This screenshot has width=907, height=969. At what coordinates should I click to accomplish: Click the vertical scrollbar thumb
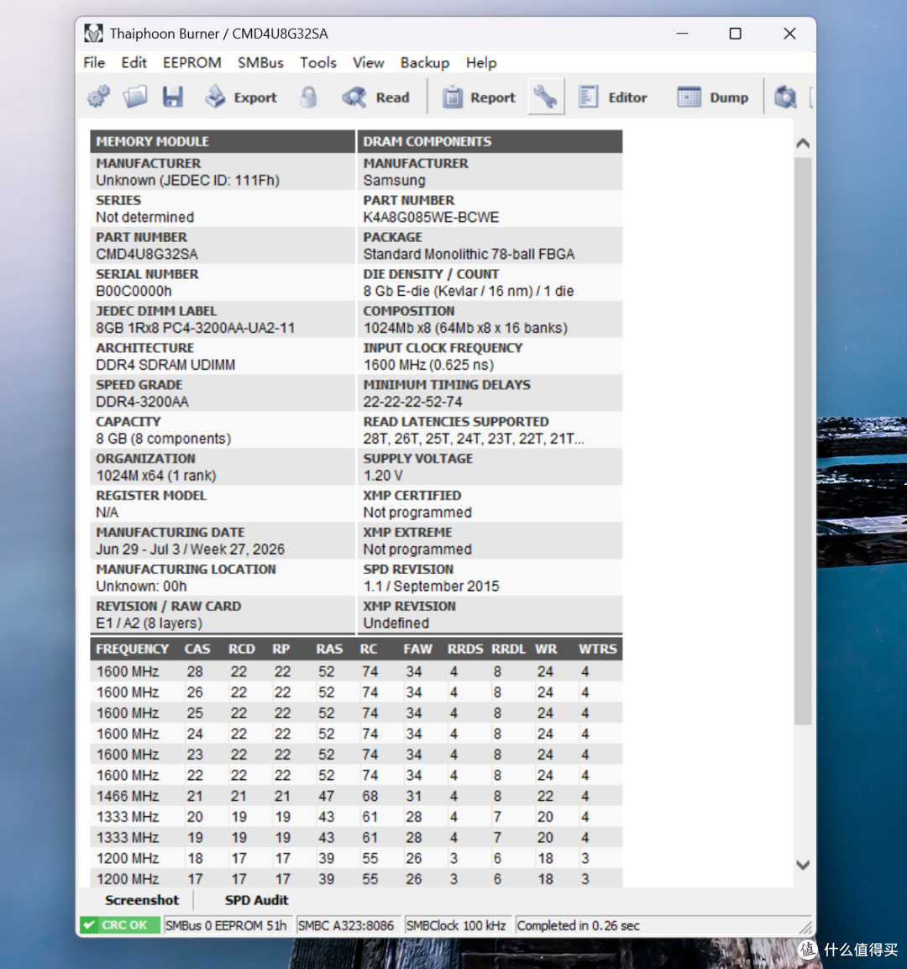coord(803,440)
